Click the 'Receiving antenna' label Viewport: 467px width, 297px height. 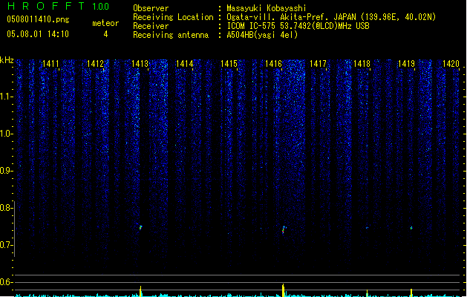point(171,35)
